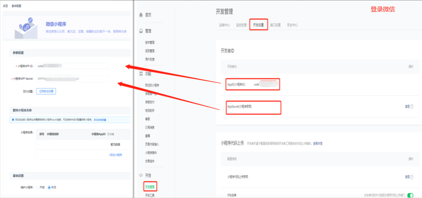The width and height of the screenshot is (422, 198).
Task: Open 订阅消息 in the sidebar
Action: 150,127
